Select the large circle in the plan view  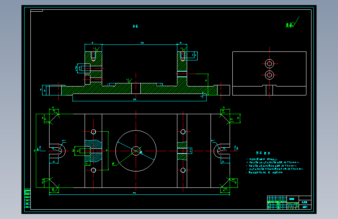[136, 151]
